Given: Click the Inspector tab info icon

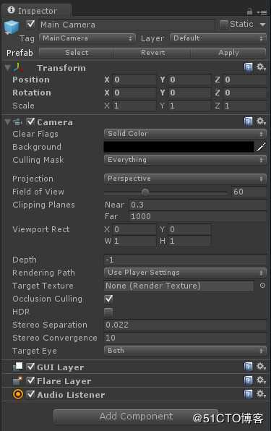Looking at the screenshot, I should coord(11,10).
